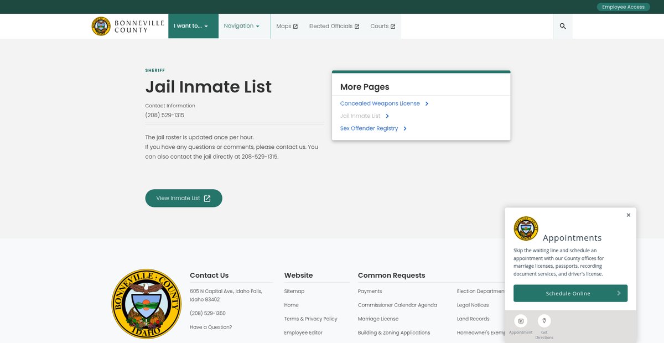Open the Elected Officials menu item

[x=334, y=26]
